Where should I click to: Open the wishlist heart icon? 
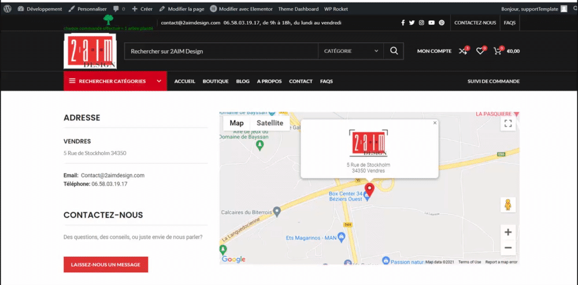click(x=480, y=51)
